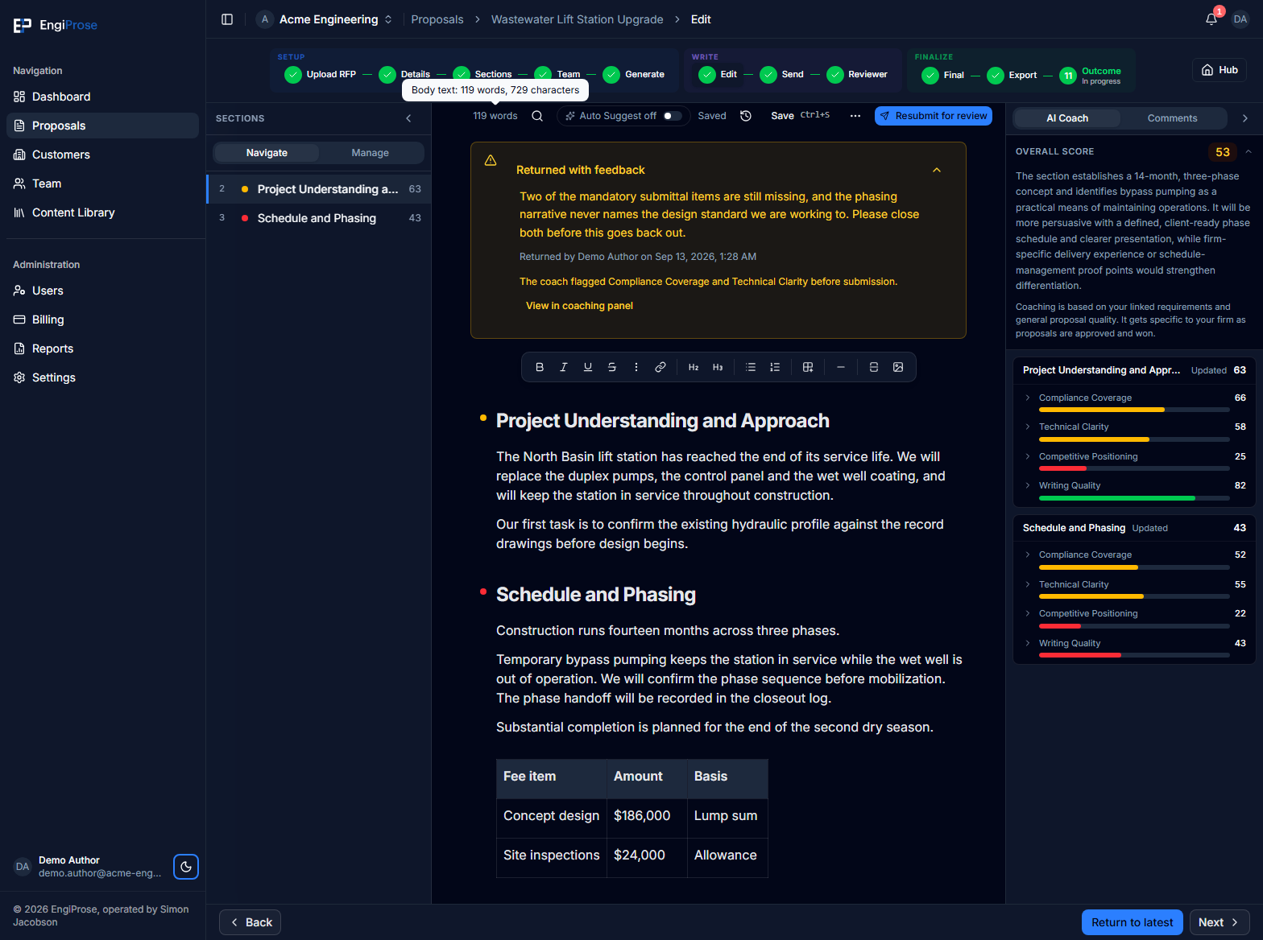
Task: Collapse the Overall Score summary
Action: (x=1249, y=151)
